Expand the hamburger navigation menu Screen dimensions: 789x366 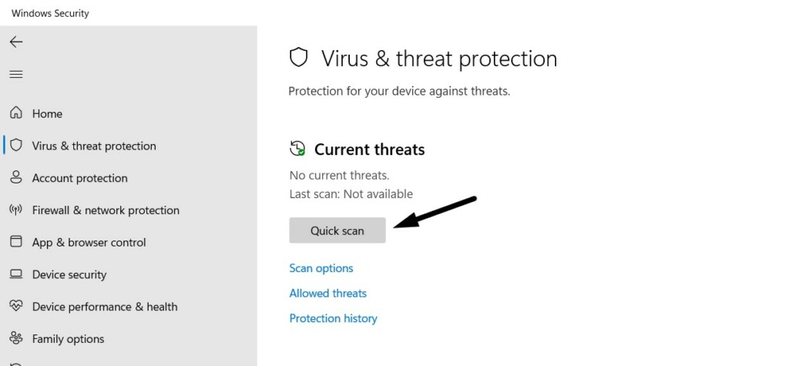pos(15,74)
